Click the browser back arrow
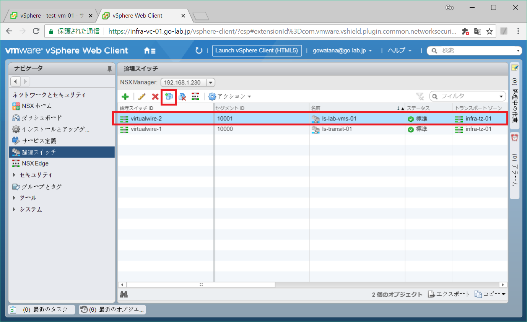The height and width of the screenshot is (322, 527). 10,31
